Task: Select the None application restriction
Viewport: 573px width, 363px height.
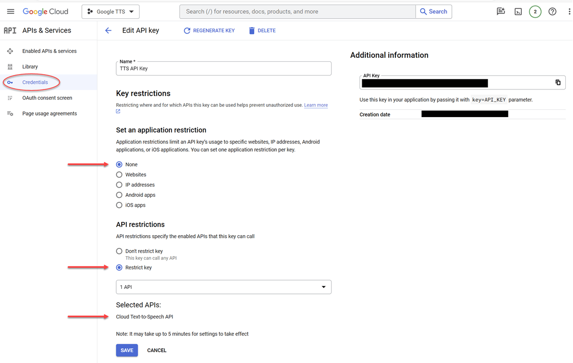Action: [119, 165]
